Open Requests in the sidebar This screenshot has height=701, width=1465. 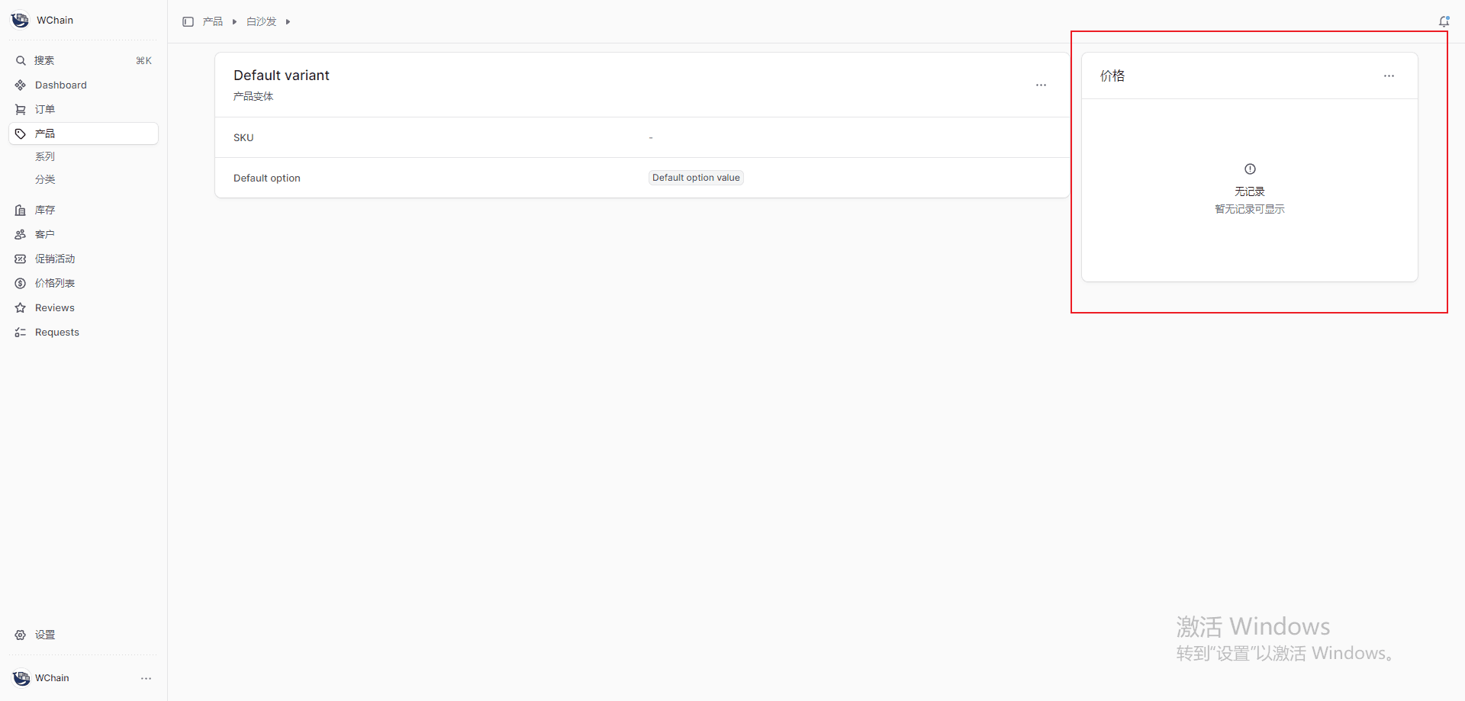click(x=56, y=332)
